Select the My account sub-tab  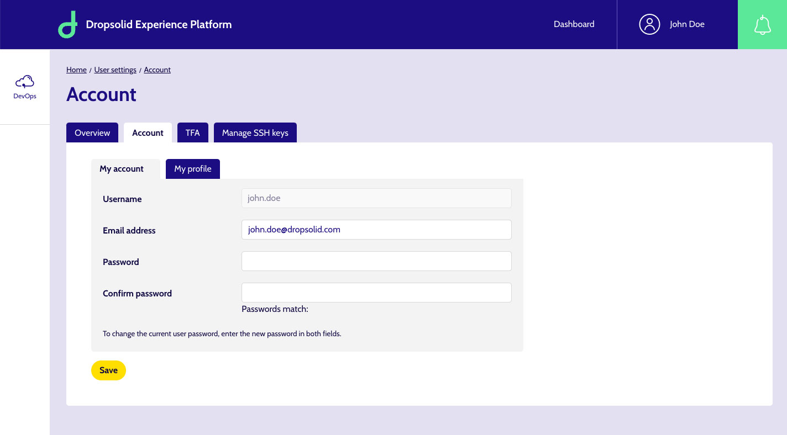click(x=125, y=169)
